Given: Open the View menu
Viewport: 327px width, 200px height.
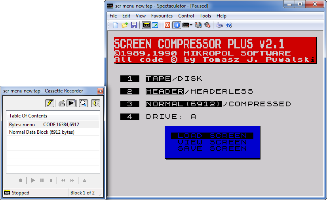Looking at the screenshot, I should (x=141, y=16).
